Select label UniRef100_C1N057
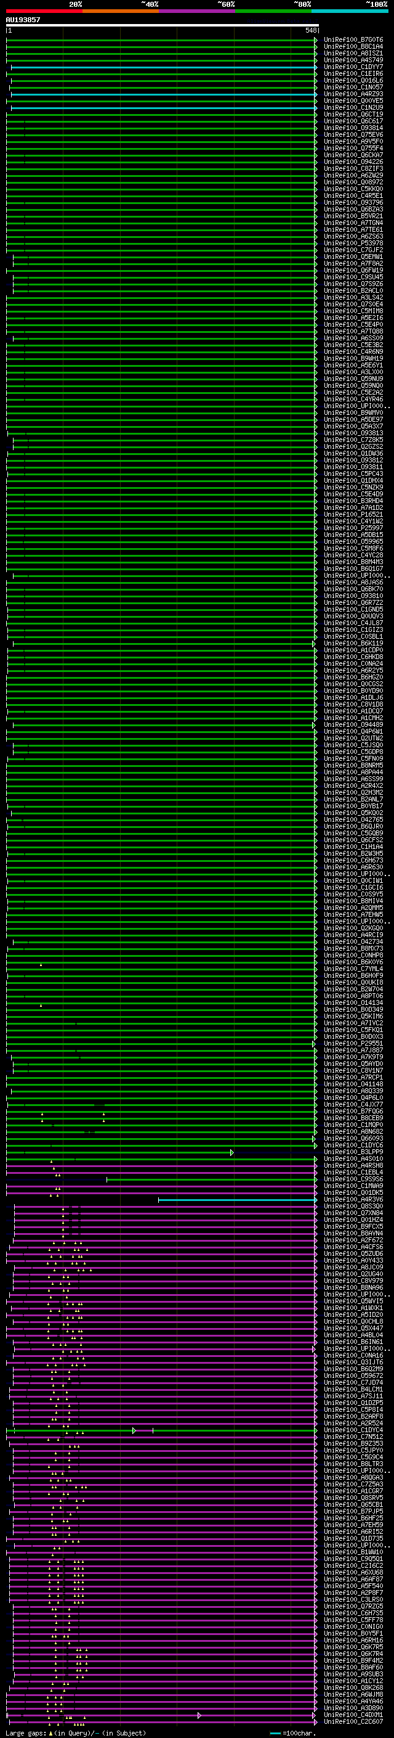Viewport: 394px width, 1738px height. [x=353, y=87]
